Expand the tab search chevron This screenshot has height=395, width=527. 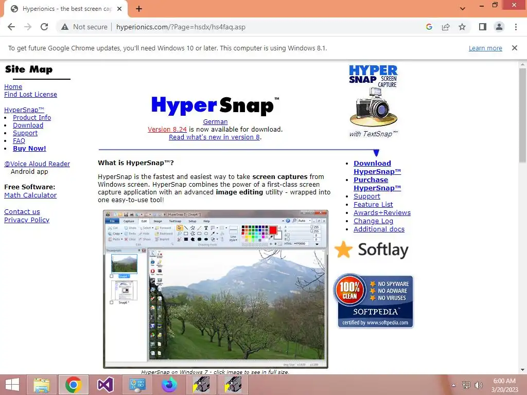[463, 9]
